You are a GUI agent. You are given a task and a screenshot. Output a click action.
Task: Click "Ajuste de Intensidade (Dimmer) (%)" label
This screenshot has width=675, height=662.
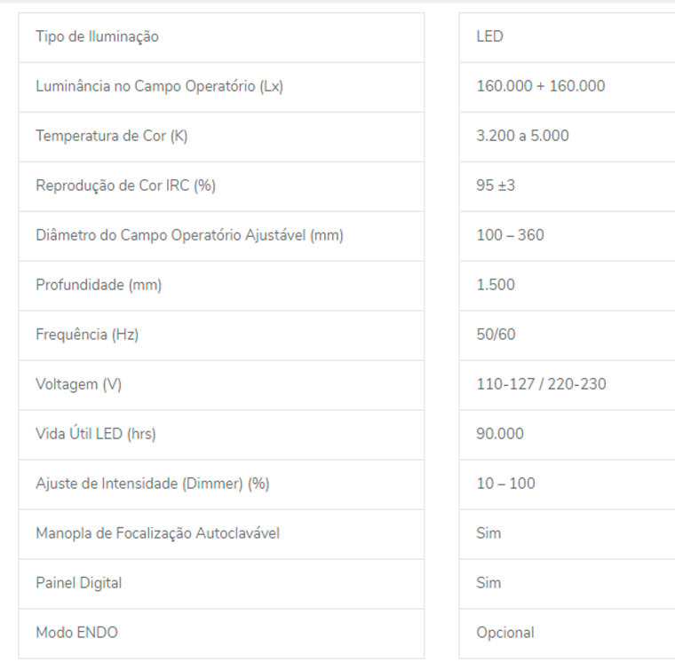[x=152, y=485]
